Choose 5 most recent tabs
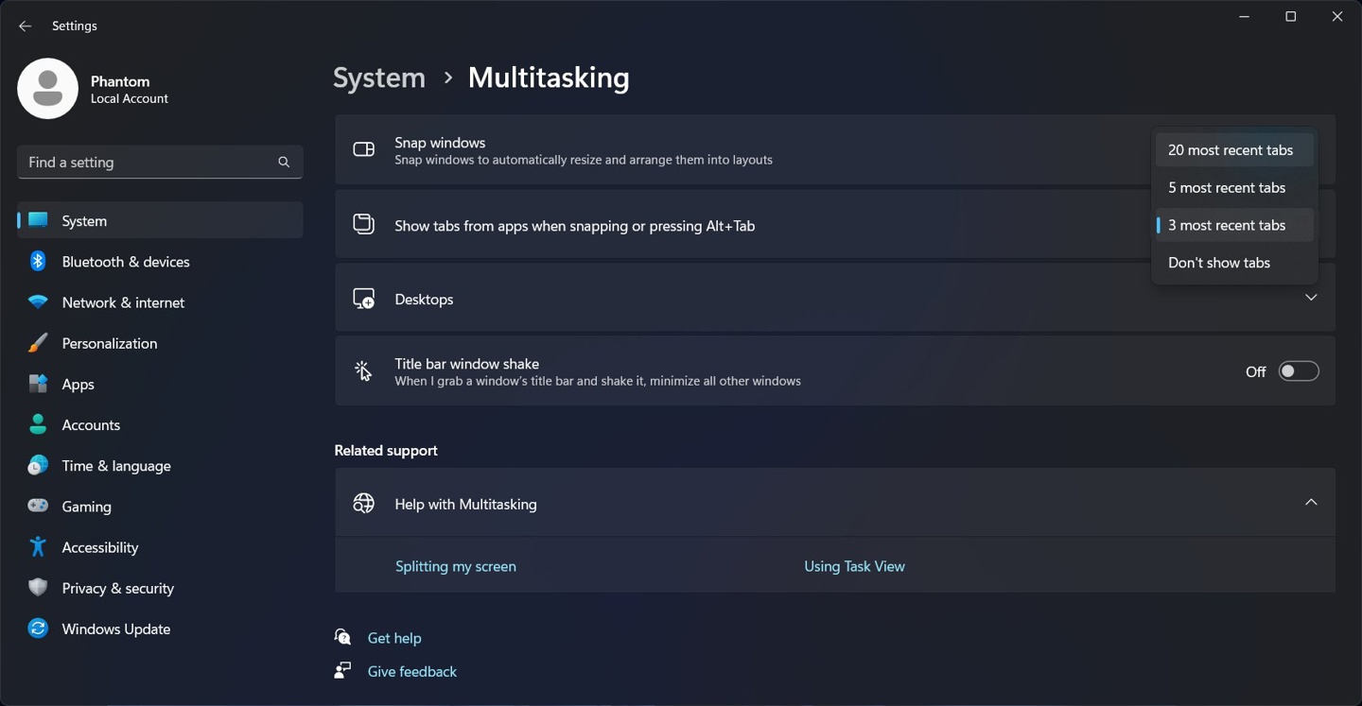This screenshot has width=1362, height=706. [1226, 188]
